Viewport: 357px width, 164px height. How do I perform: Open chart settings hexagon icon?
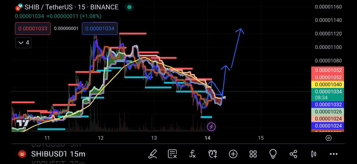pos(328,138)
